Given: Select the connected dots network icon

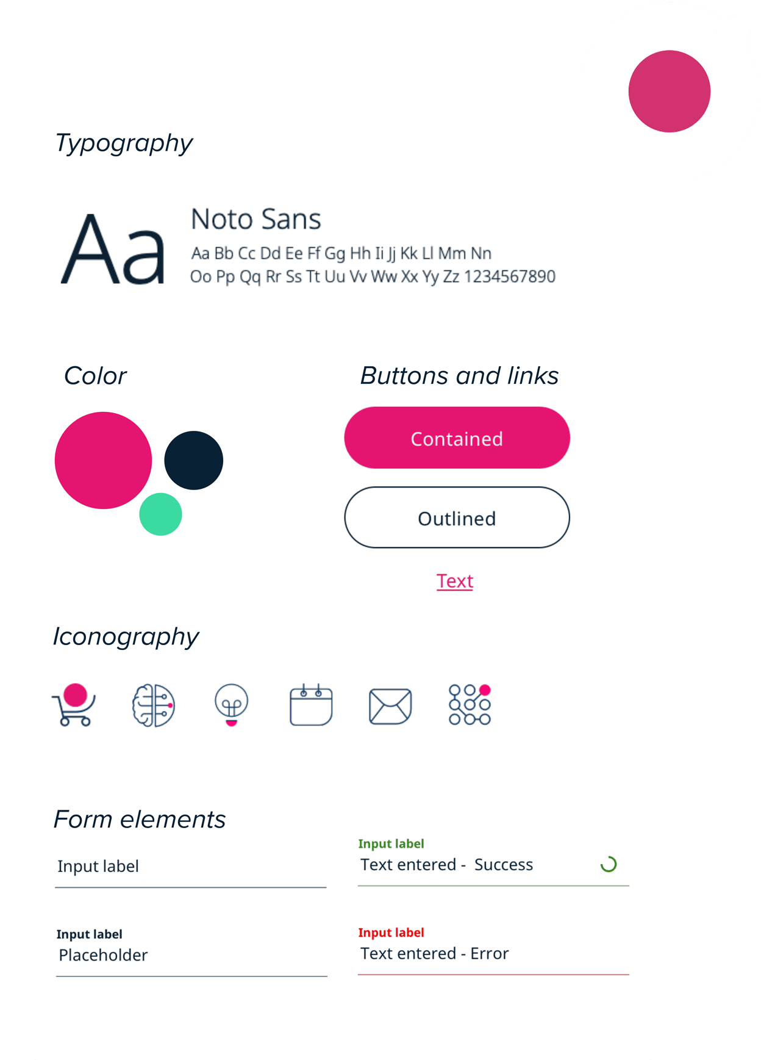Looking at the screenshot, I should tap(470, 704).
